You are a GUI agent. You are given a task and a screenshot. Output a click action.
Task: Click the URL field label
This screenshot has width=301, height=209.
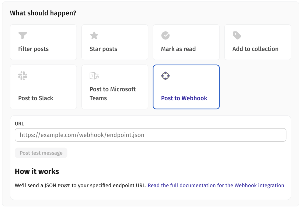pyautogui.click(x=19, y=124)
